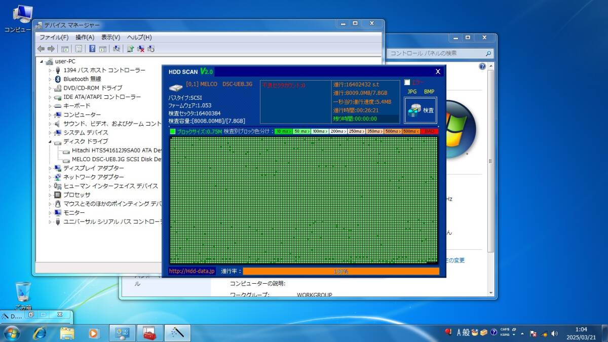Expand the キーボード node
Viewport: 608px width, 342px height.
click(51, 106)
